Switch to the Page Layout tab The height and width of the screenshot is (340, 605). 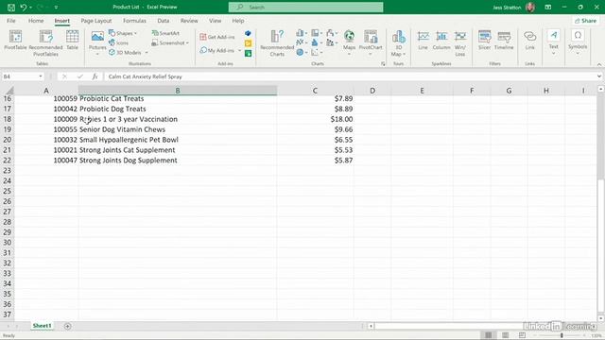click(96, 21)
